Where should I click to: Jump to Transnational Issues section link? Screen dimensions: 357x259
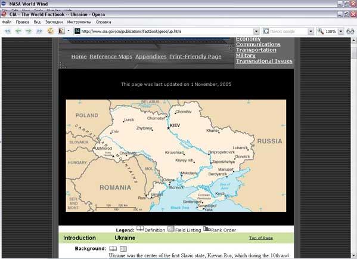click(x=264, y=61)
